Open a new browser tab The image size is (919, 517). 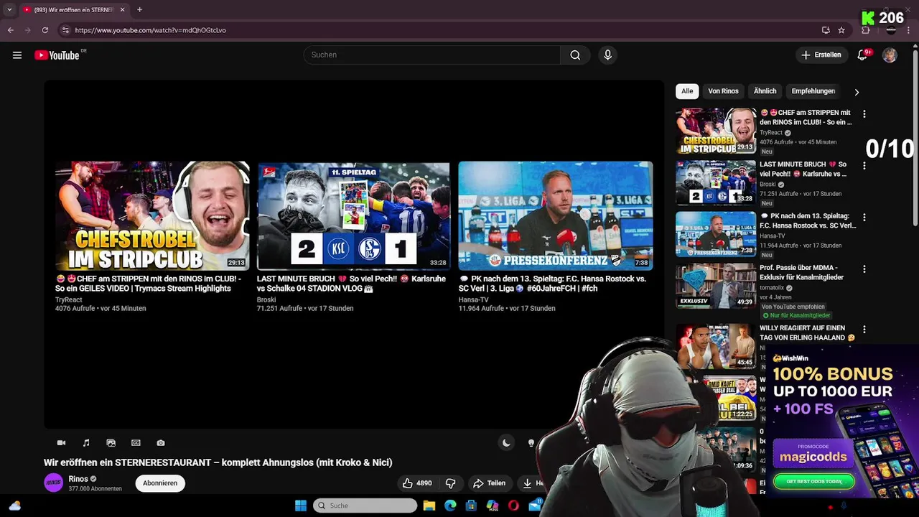[139, 9]
